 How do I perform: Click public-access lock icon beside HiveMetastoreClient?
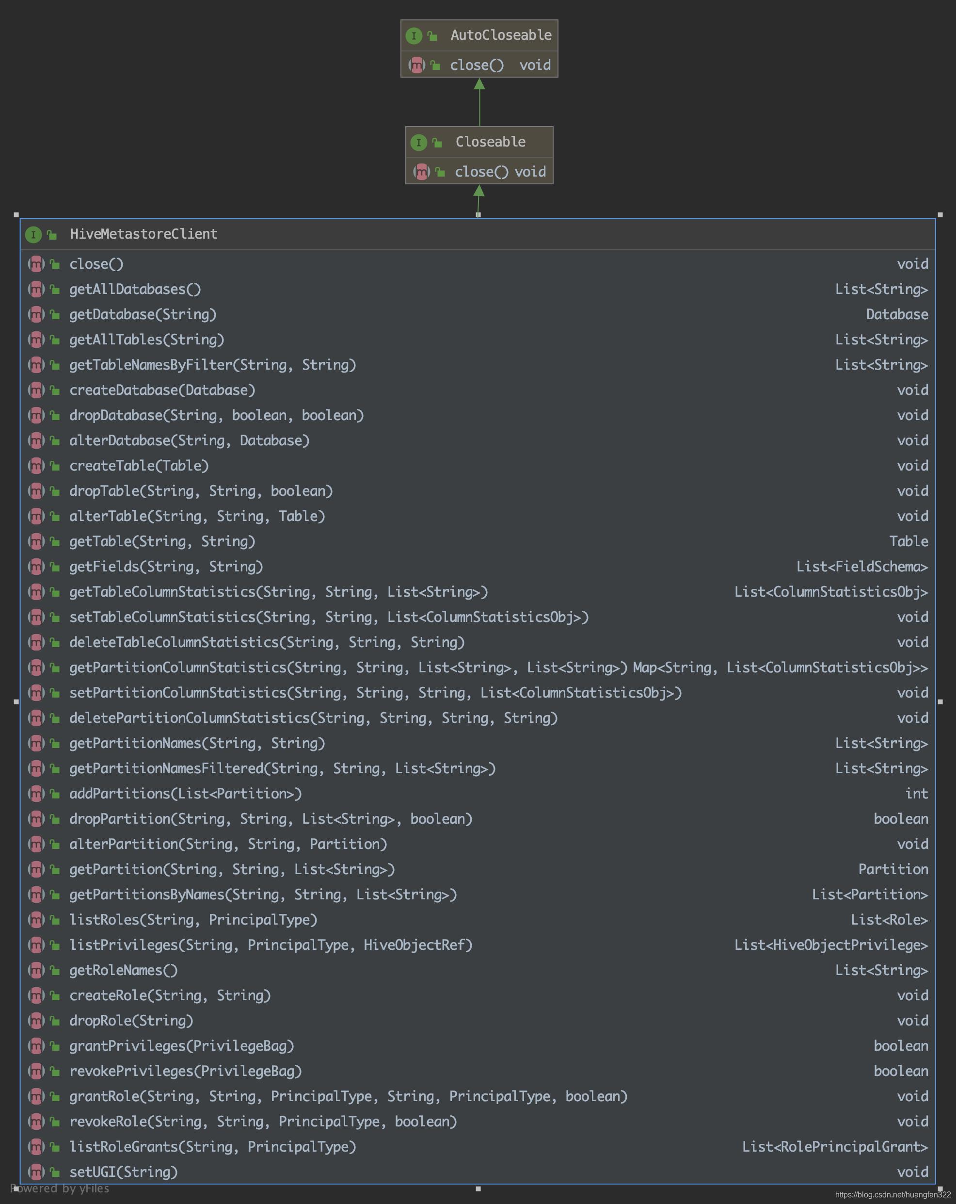pos(52,235)
